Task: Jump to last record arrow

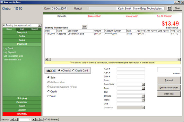Action: 37,119
